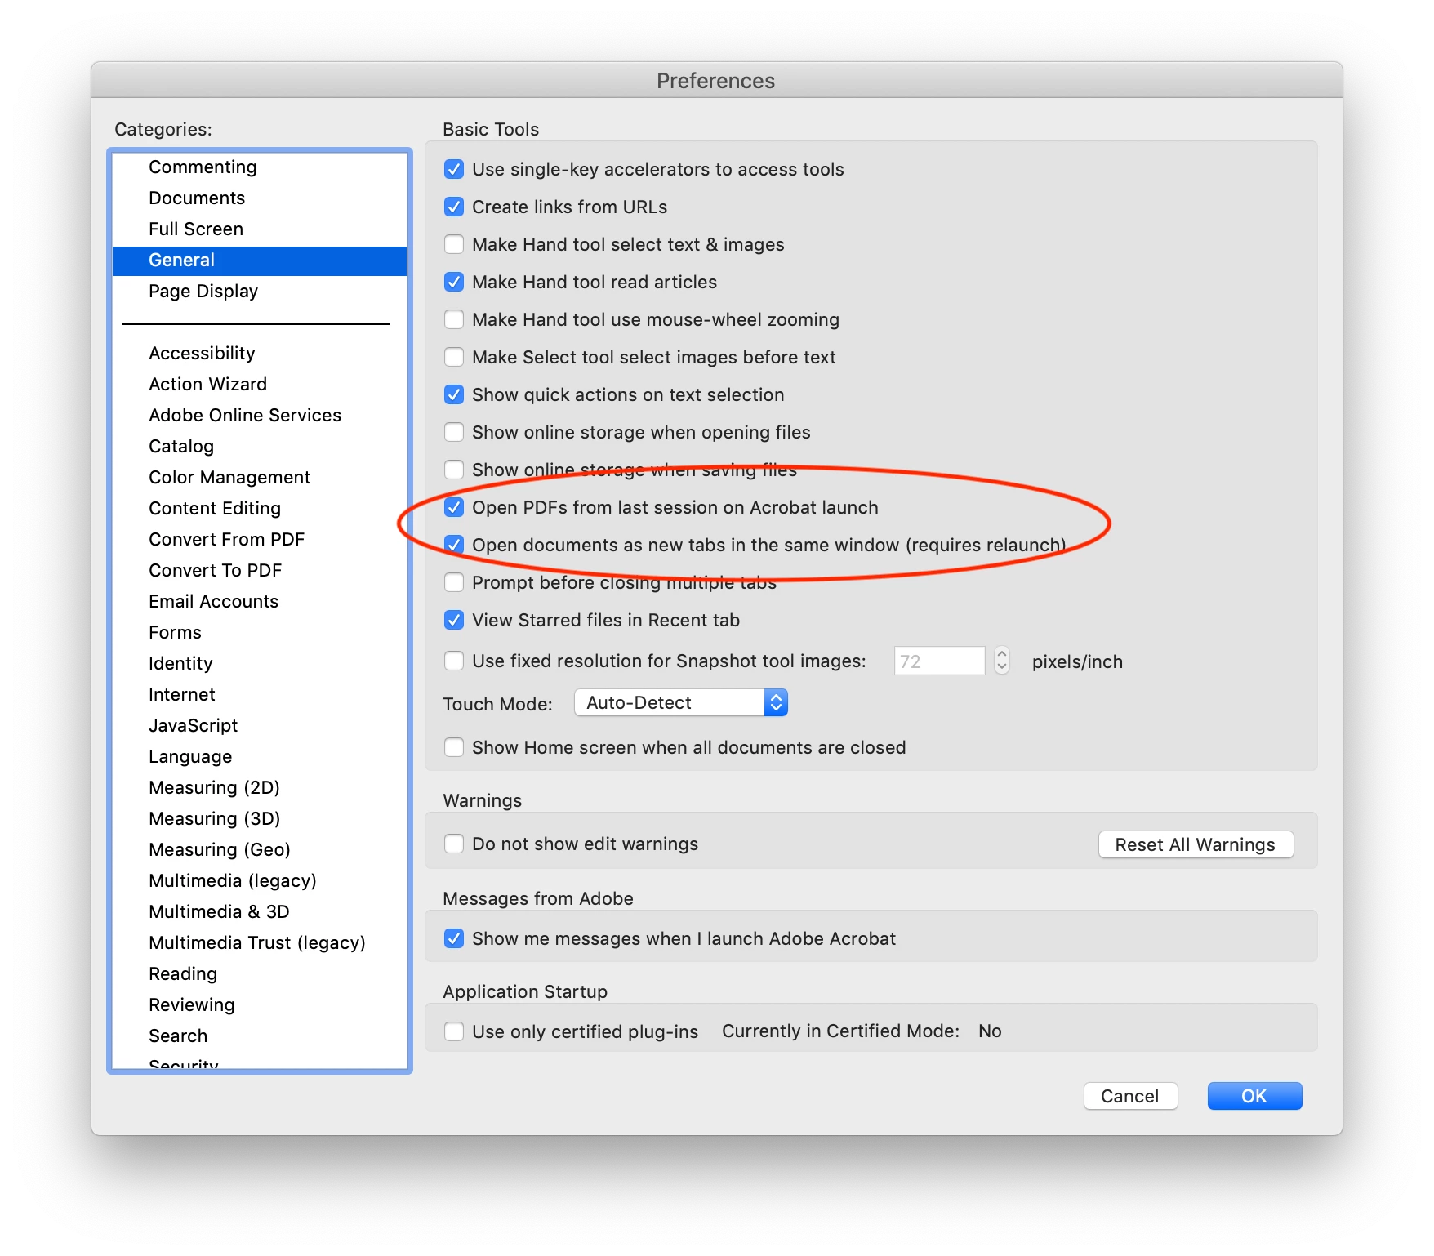Select the General category
The height and width of the screenshot is (1256, 1434).
(260, 260)
